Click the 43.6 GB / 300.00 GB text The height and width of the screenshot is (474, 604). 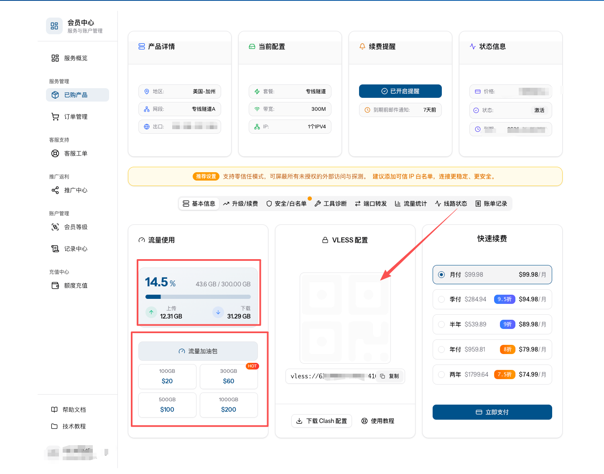[223, 284]
